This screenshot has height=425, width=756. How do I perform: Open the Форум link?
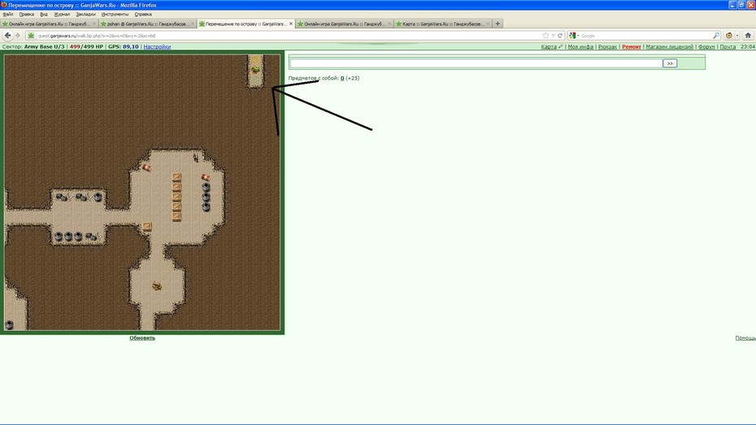706,47
